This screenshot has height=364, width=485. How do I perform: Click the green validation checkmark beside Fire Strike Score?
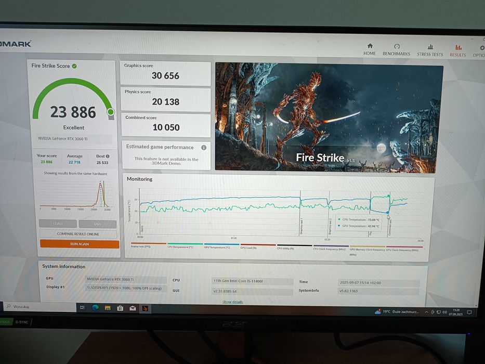click(x=74, y=66)
